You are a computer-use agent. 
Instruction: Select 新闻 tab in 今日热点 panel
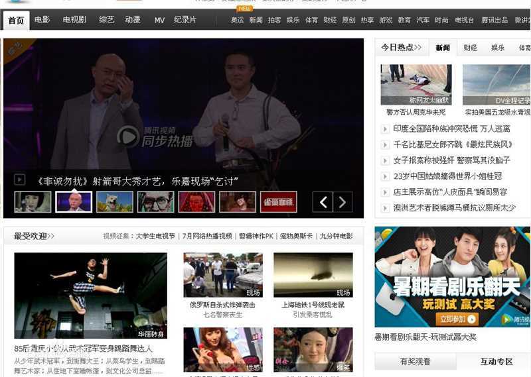443,48
